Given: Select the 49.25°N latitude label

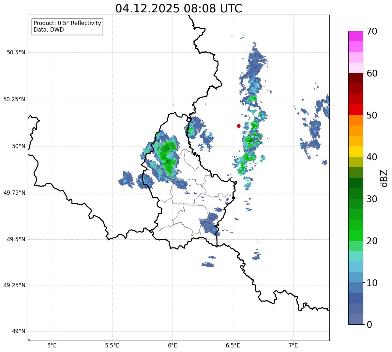Looking at the screenshot, I should (x=14, y=286).
